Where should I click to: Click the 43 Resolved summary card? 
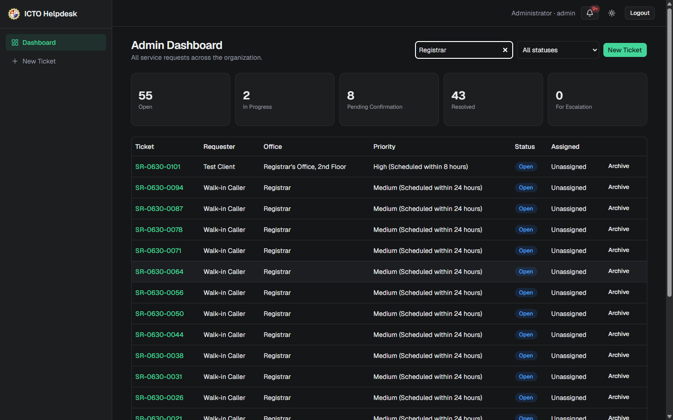494,99
